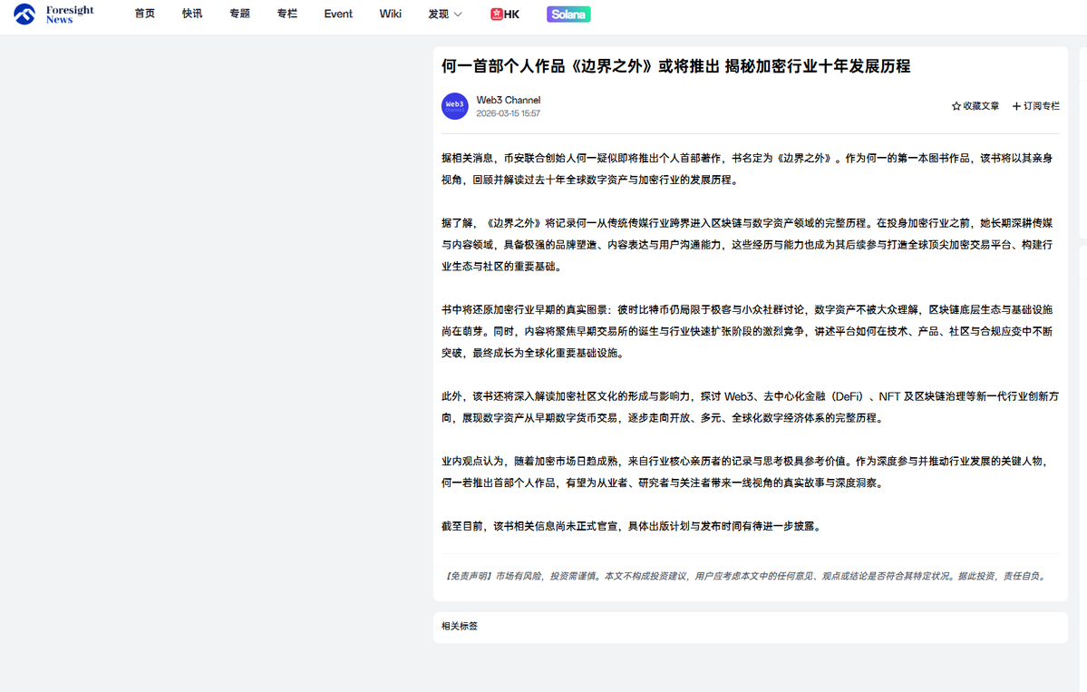
Task: Open the Wiki nav item
Action: click(391, 14)
